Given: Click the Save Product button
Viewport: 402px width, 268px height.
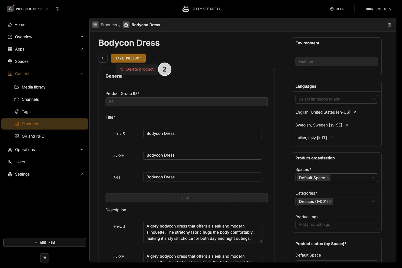Looking at the screenshot, I should [x=128, y=58].
